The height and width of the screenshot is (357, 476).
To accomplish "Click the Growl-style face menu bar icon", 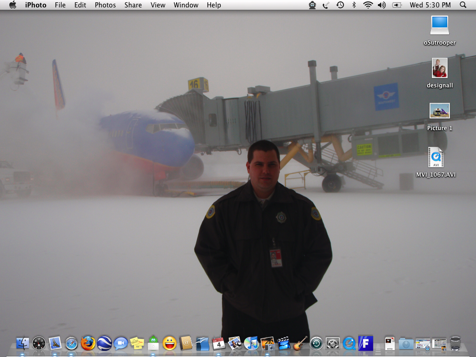I will [312, 5].
